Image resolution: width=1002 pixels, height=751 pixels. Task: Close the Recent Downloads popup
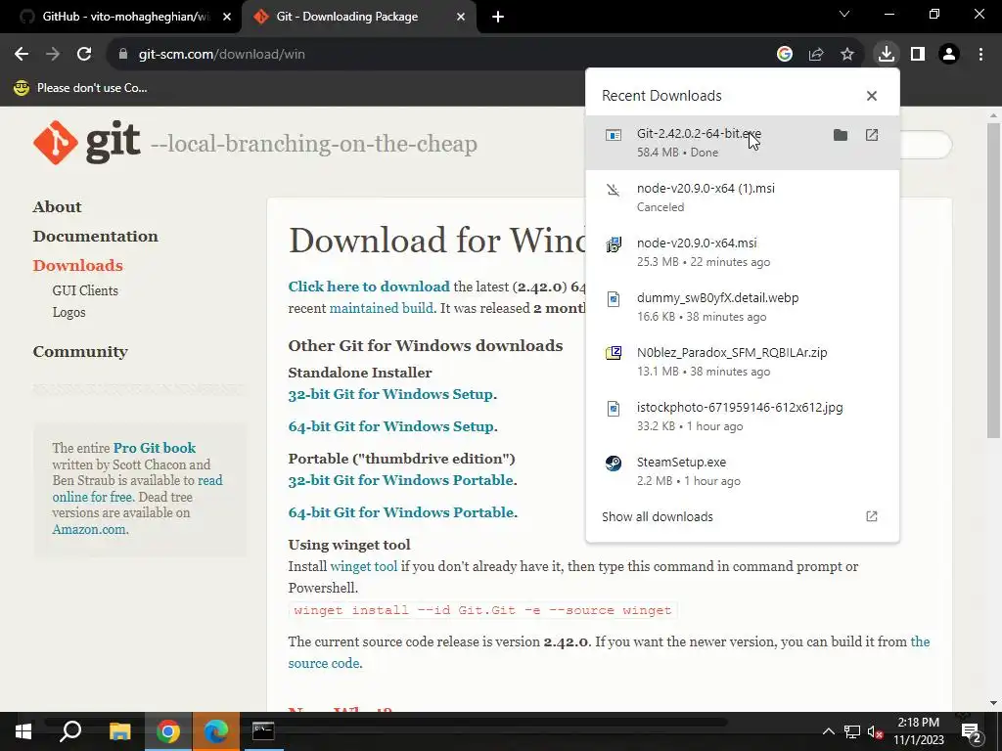(872, 96)
